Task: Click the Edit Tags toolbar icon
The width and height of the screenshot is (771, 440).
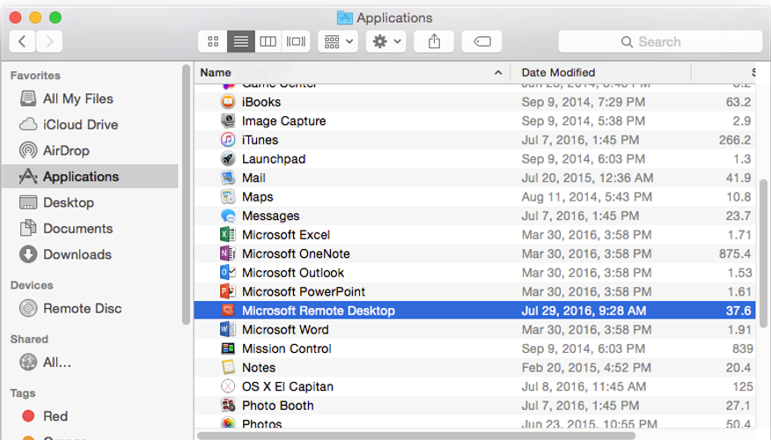Action: coord(481,41)
